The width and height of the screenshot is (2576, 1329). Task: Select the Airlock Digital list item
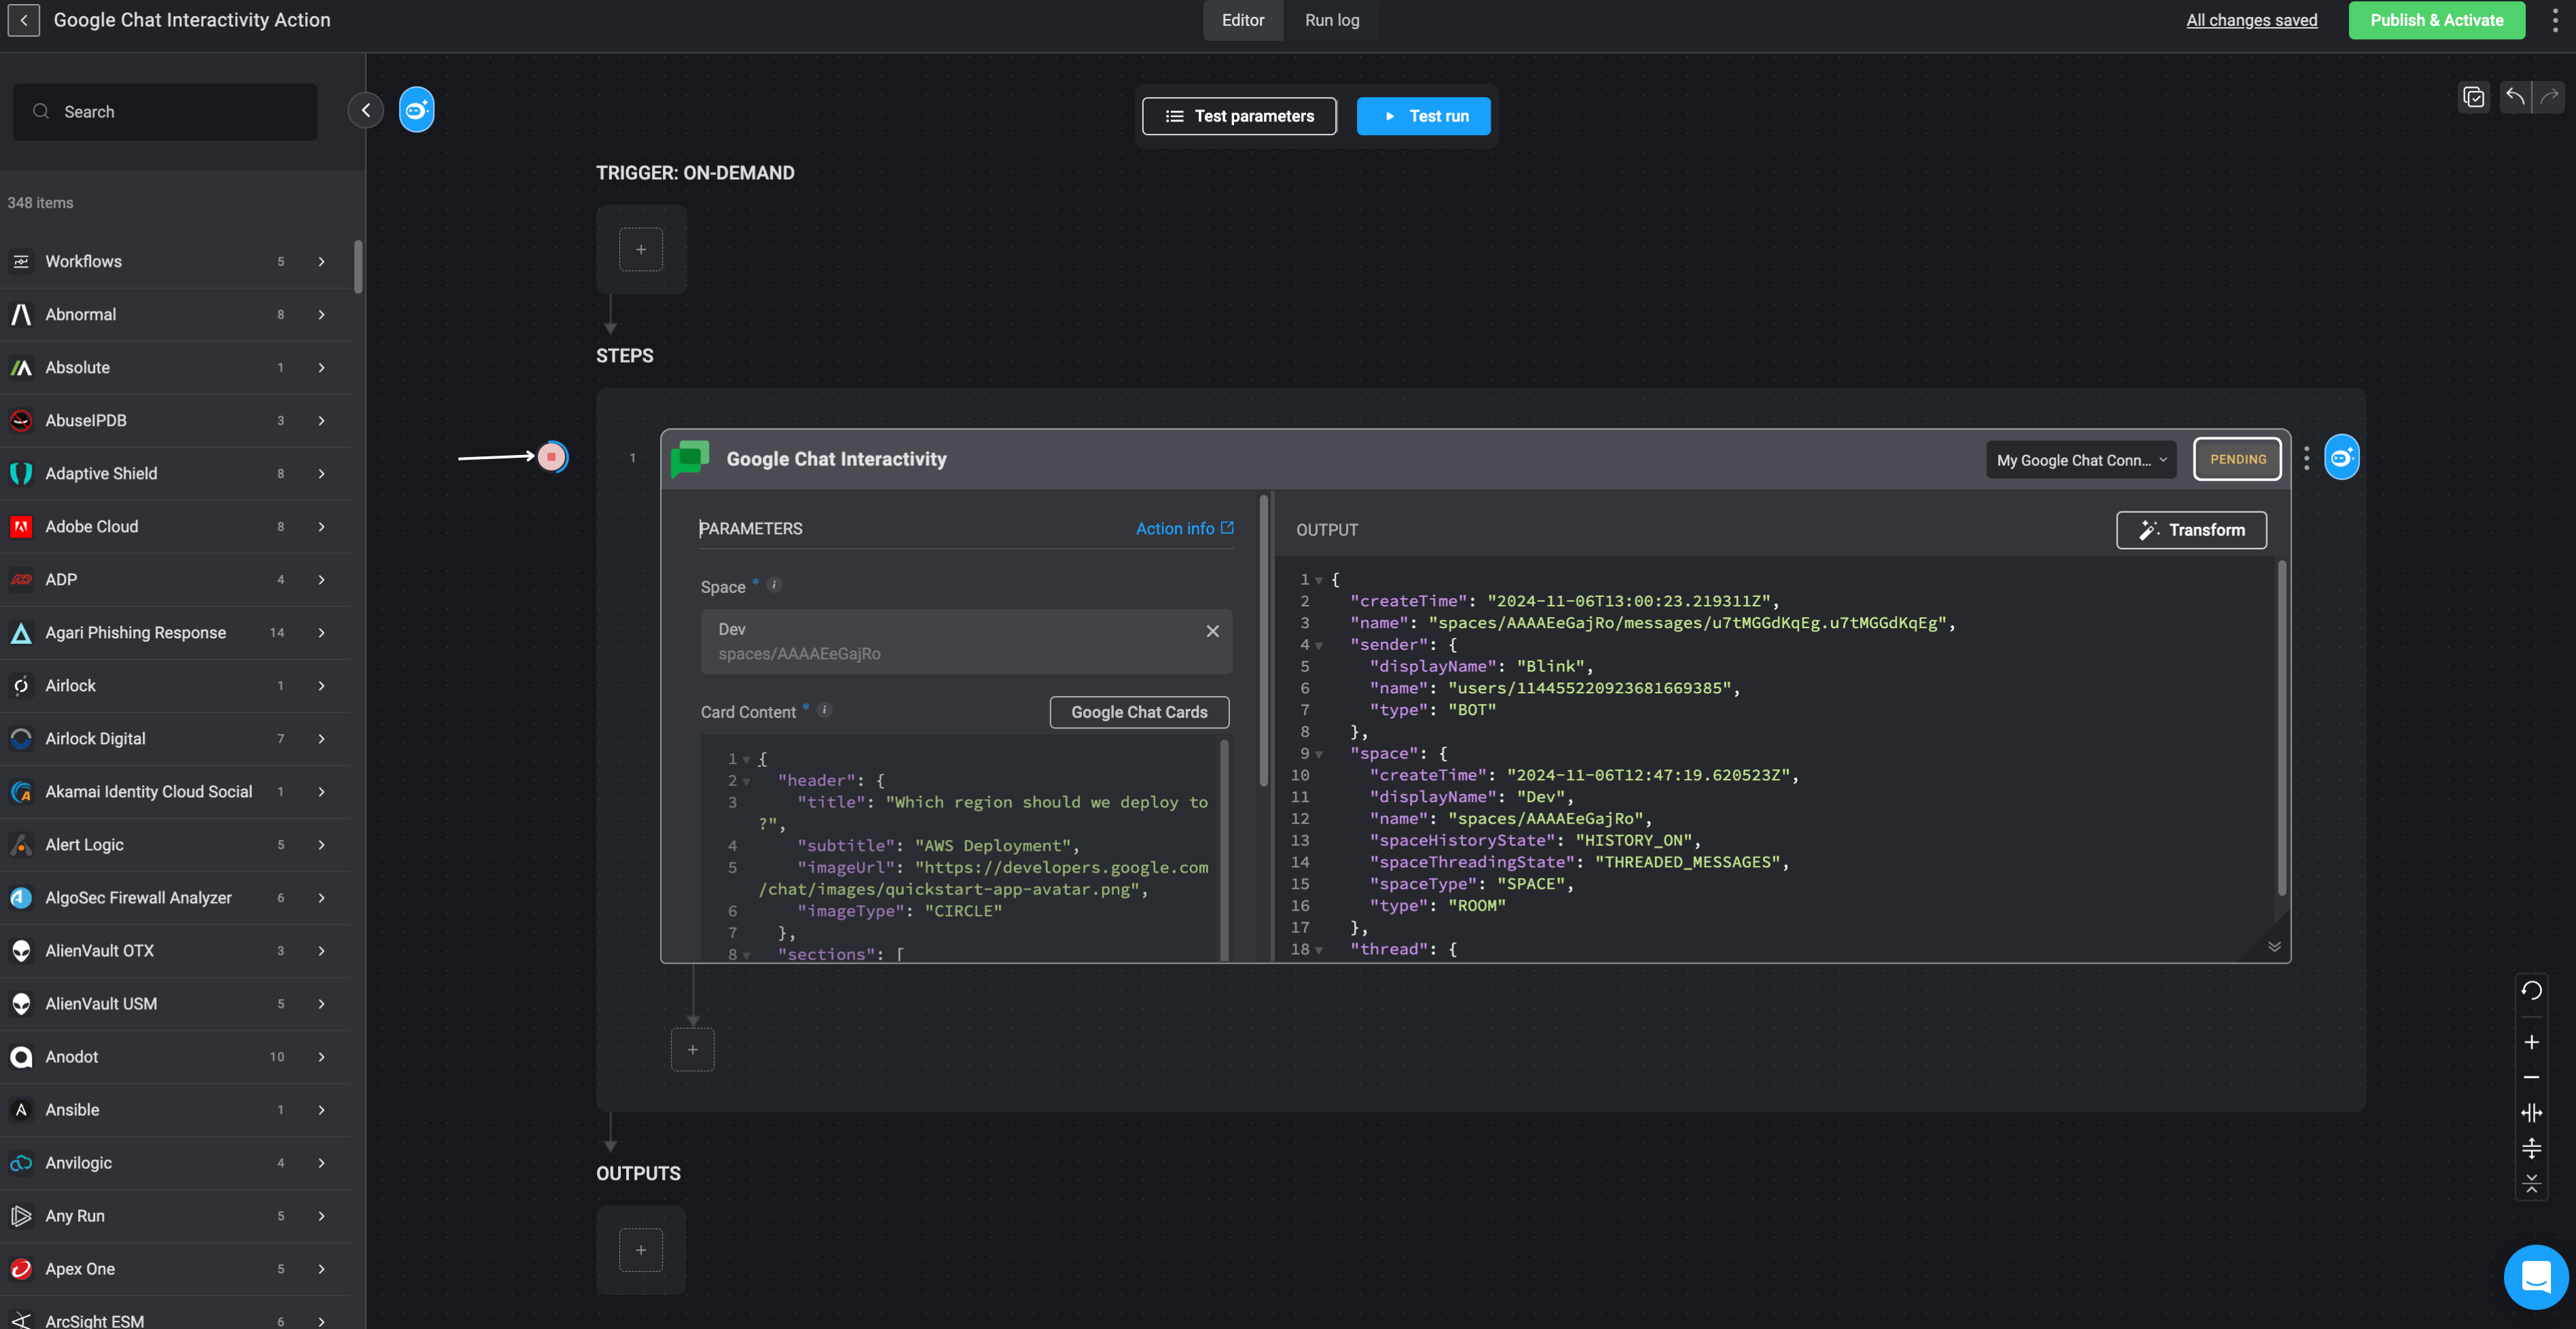(175, 738)
